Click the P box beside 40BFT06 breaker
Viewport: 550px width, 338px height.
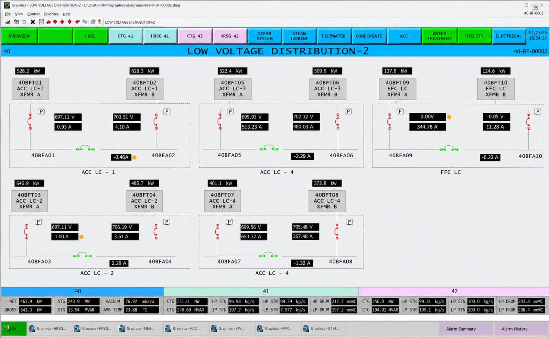click(x=348, y=111)
